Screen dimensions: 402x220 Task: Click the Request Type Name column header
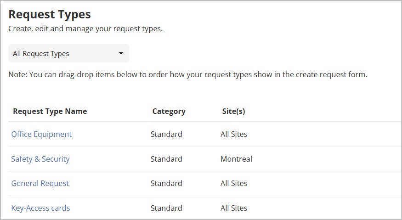(x=50, y=111)
